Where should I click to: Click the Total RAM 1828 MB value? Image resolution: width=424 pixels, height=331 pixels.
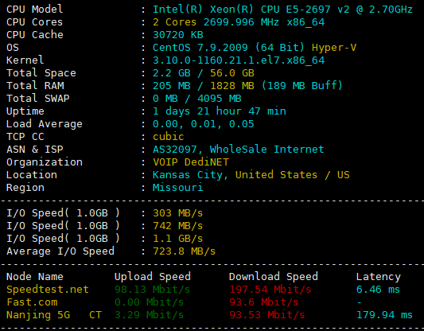(232, 86)
